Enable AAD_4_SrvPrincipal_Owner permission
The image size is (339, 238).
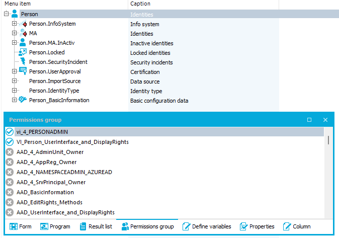[x=10, y=182]
